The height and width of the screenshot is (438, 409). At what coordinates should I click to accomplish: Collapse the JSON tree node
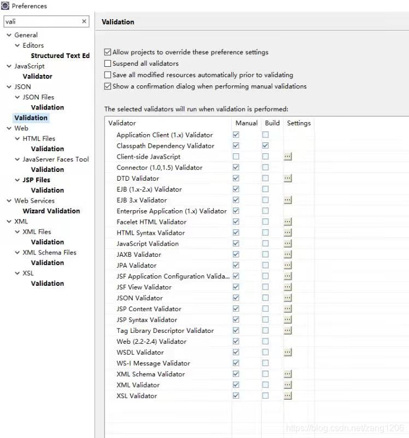click(x=9, y=87)
